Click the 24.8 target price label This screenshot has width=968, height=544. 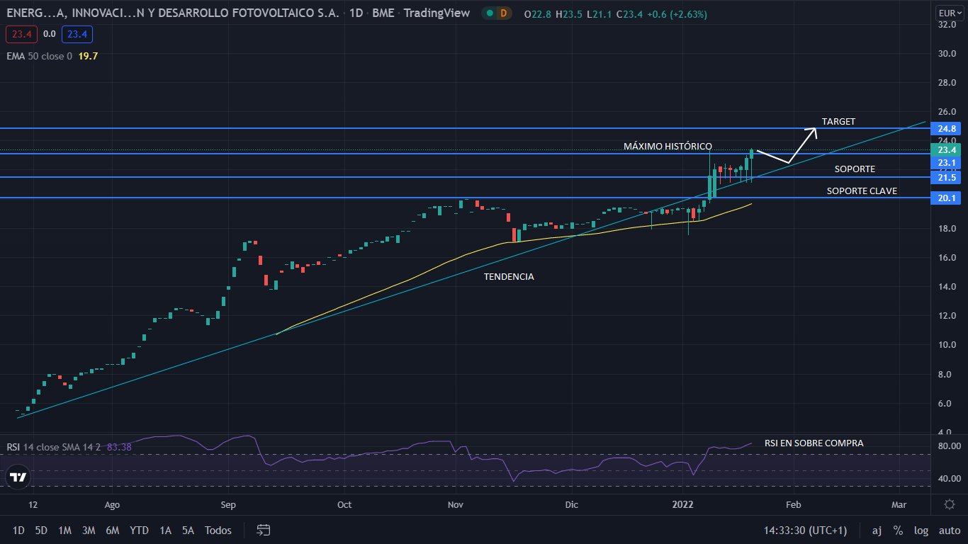pos(947,129)
